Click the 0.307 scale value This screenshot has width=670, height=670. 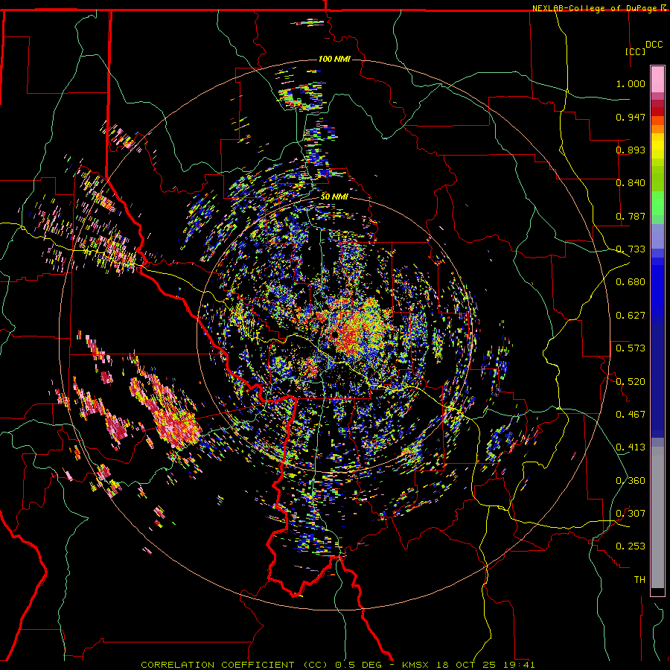pyautogui.click(x=631, y=513)
